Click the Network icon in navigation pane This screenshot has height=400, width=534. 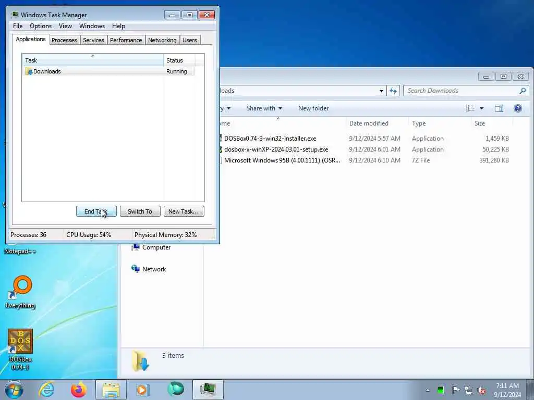[x=136, y=269]
